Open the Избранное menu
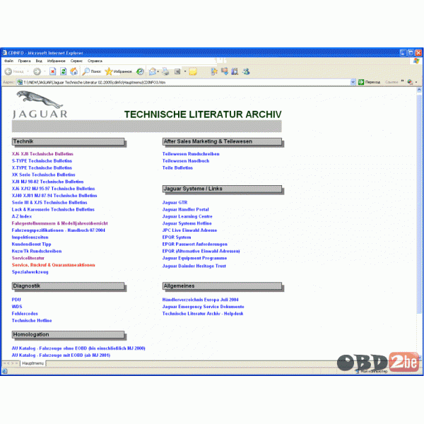Image resolution: width=424 pixels, height=424 pixels. tap(57, 61)
